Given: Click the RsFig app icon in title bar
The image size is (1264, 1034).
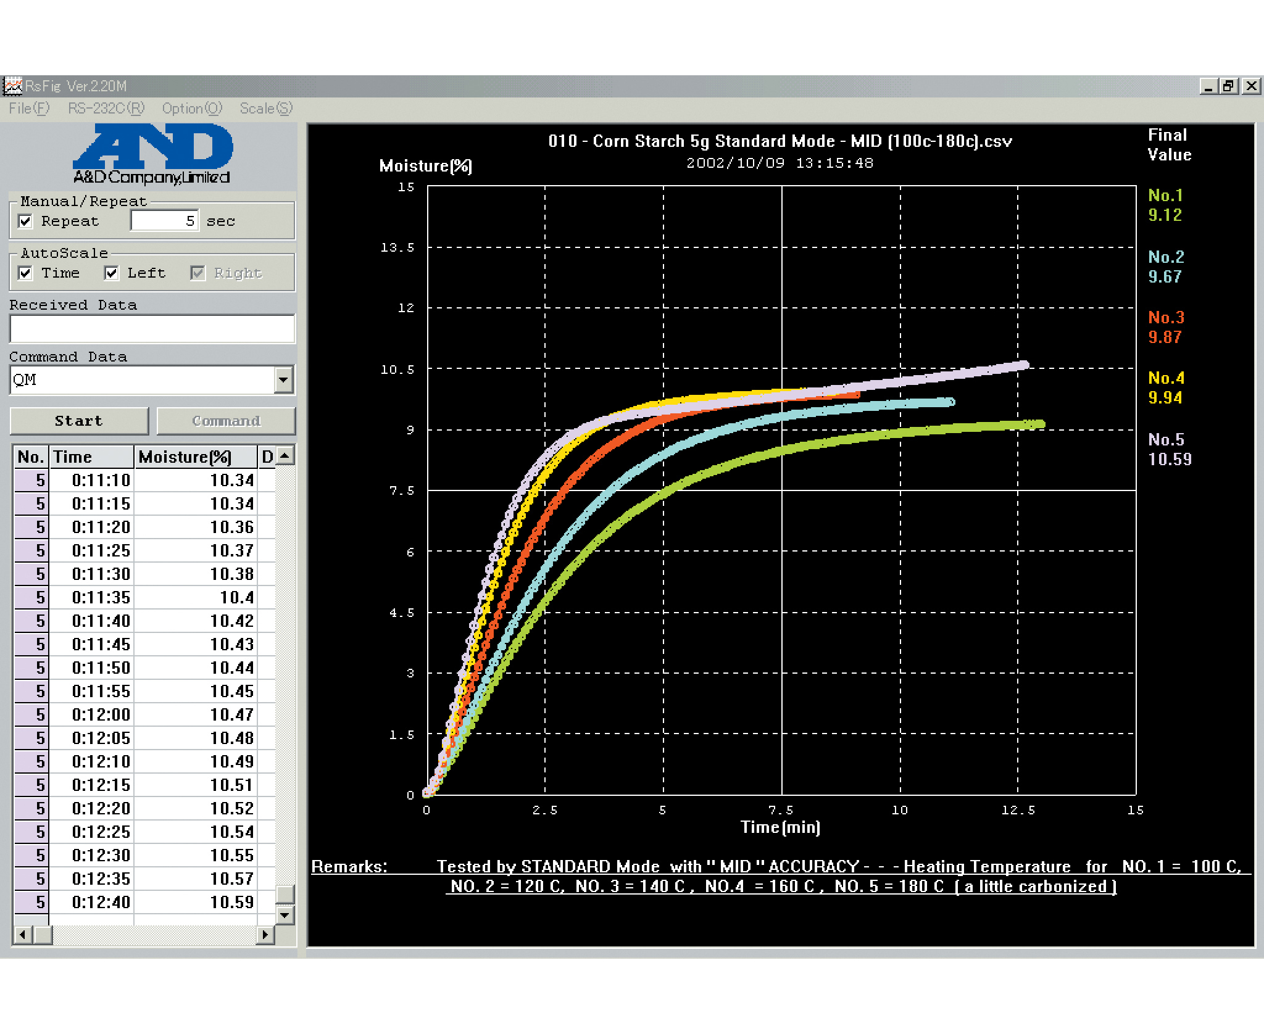Looking at the screenshot, I should pos(12,86).
